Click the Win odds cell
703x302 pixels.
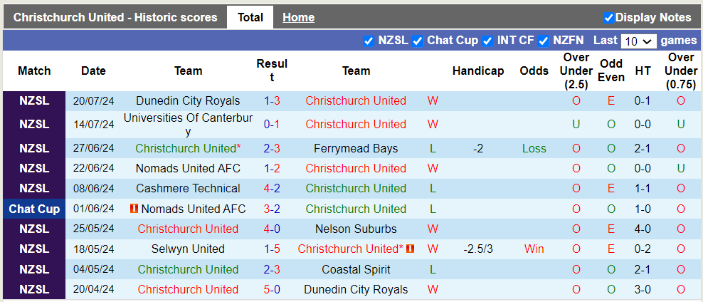point(534,249)
